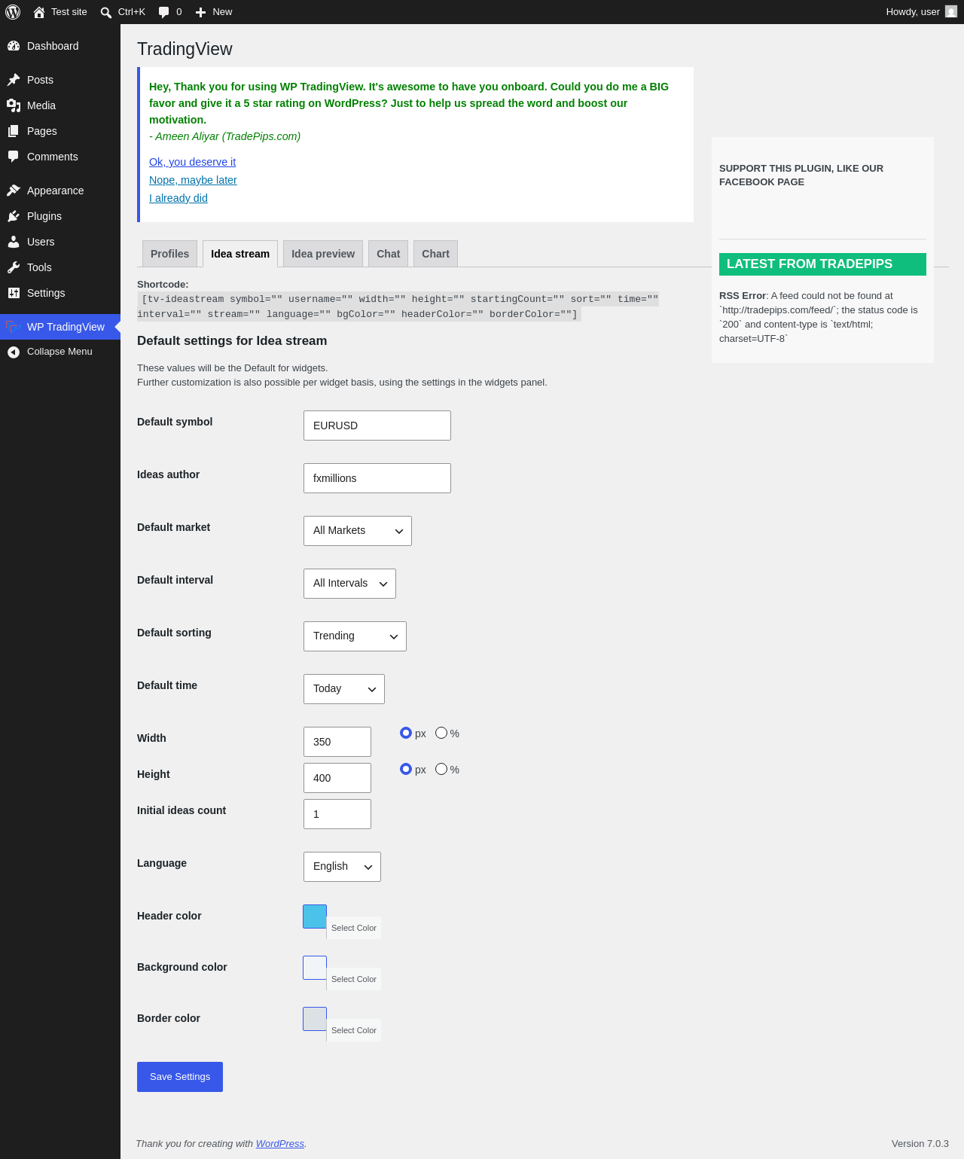Switch to the Chart tab
The width and height of the screenshot is (964, 1159).
tap(436, 254)
